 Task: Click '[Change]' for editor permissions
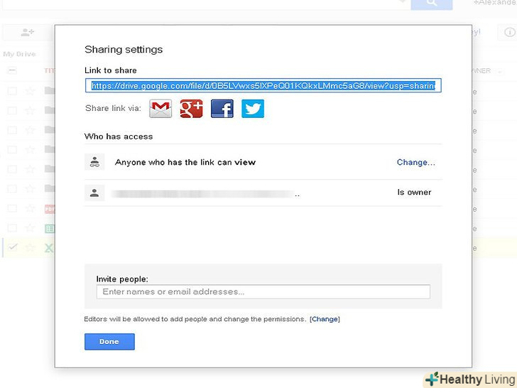pos(325,319)
